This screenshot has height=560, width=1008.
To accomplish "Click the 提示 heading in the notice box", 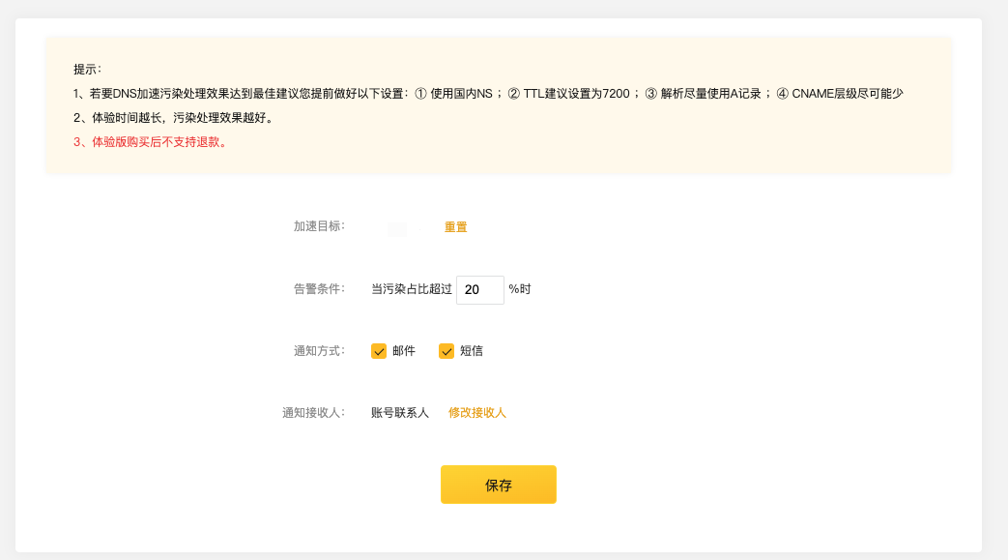I will [x=88, y=70].
